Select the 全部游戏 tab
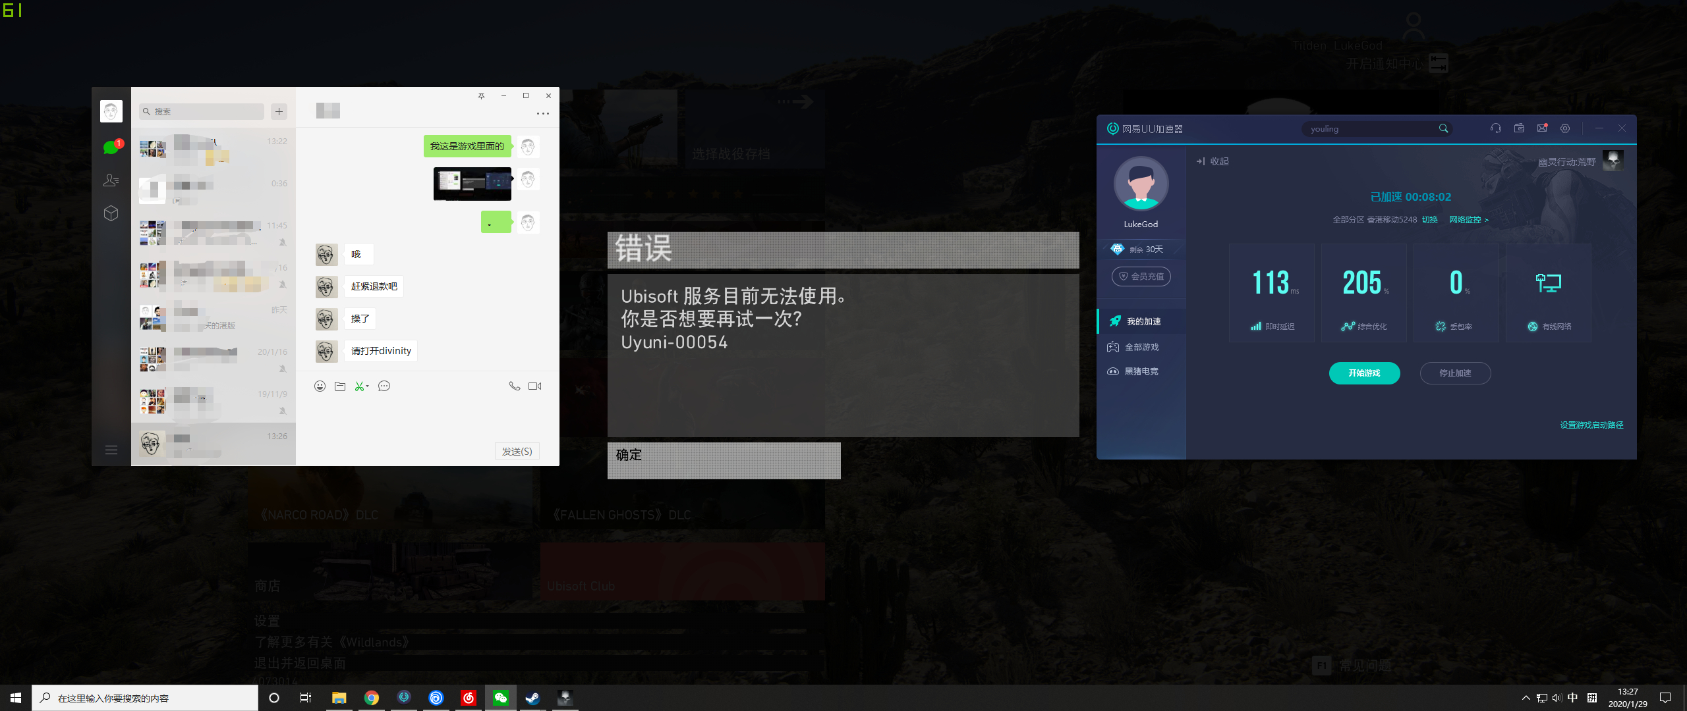 tap(1141, 347)
